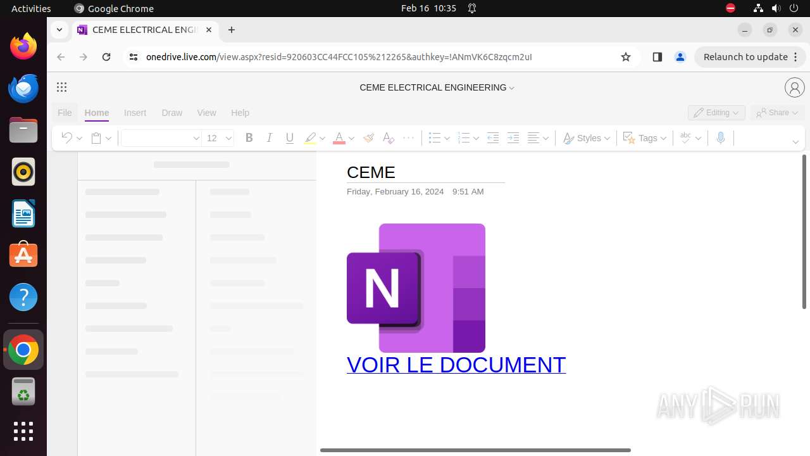Click the page date Friday, February 16, 2024
810x456 pixels.
[x=395, y=191]
